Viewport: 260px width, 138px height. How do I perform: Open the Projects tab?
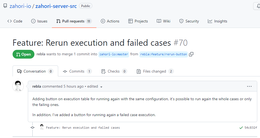pyautogui.click(x=138, y=21)
